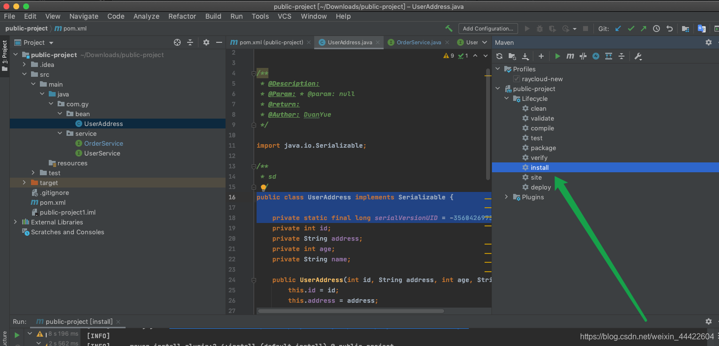Expand the Plugins node in Maven

pos(507,197)
